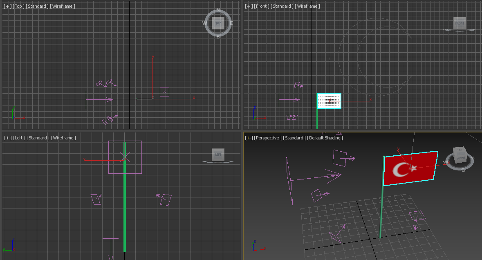
Task: Open the [Front] point-of-view menu
Action: pyautogui.click(x=262, y=6)
